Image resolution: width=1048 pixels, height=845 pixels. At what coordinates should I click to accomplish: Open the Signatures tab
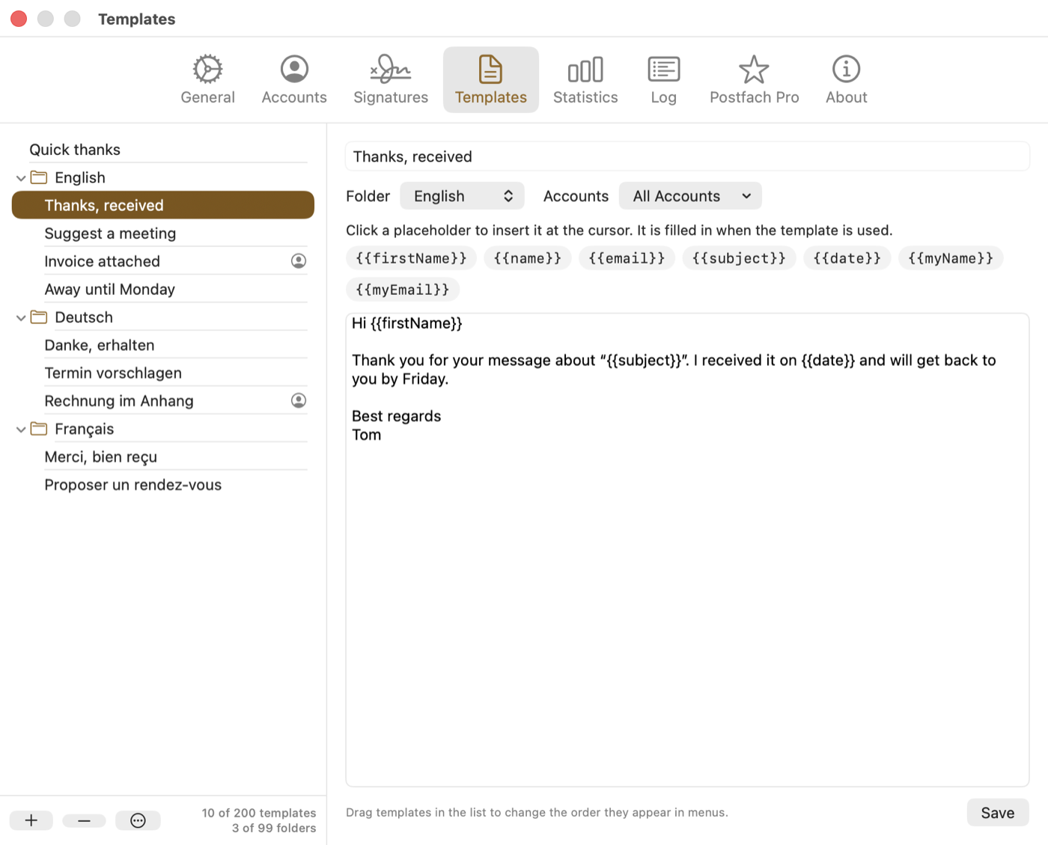(391, 79)
